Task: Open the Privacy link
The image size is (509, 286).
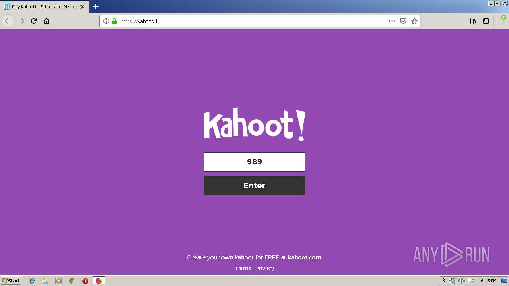Action: click(x=264, y=268)
